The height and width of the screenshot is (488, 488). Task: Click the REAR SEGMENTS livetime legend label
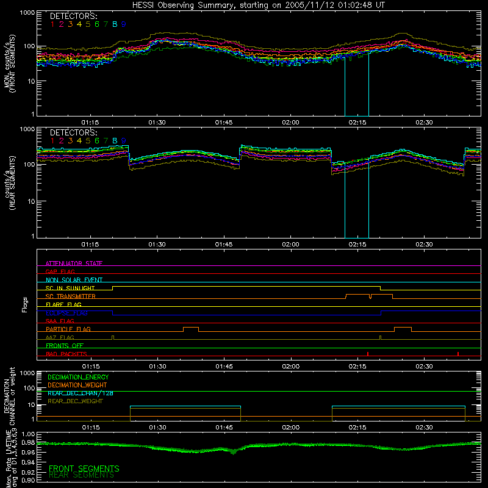pyautogui.click(x=82, y=475)
